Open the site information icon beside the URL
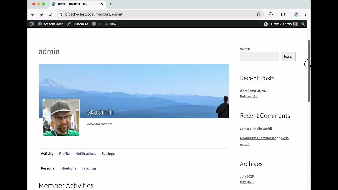Viewport: 338px width, 190px height. pos(60,14)
